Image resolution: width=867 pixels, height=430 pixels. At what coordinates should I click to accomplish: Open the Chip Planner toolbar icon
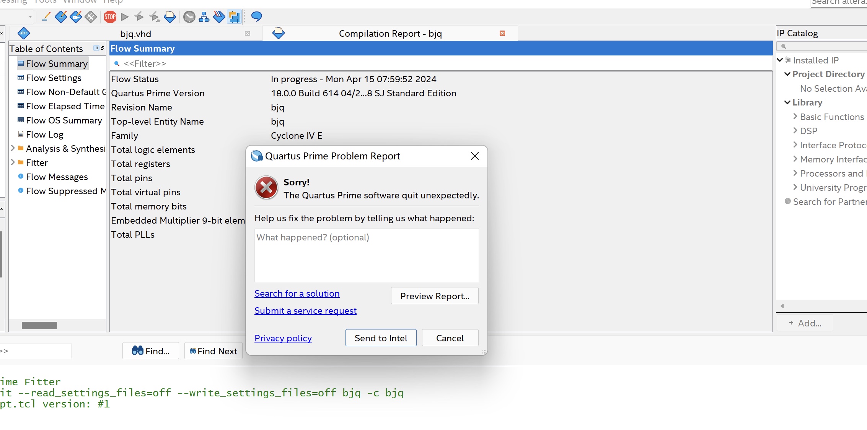point(234,17)
